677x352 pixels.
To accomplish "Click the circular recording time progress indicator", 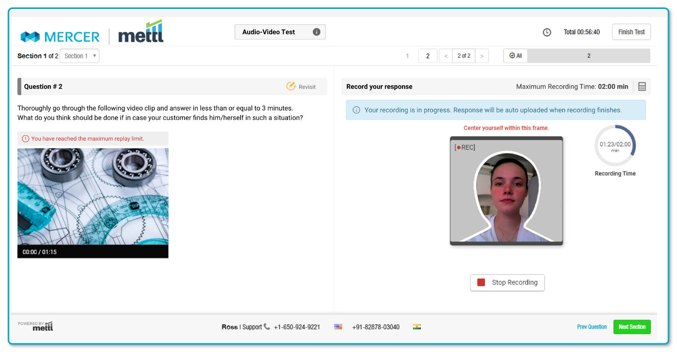I will point(615,146).
